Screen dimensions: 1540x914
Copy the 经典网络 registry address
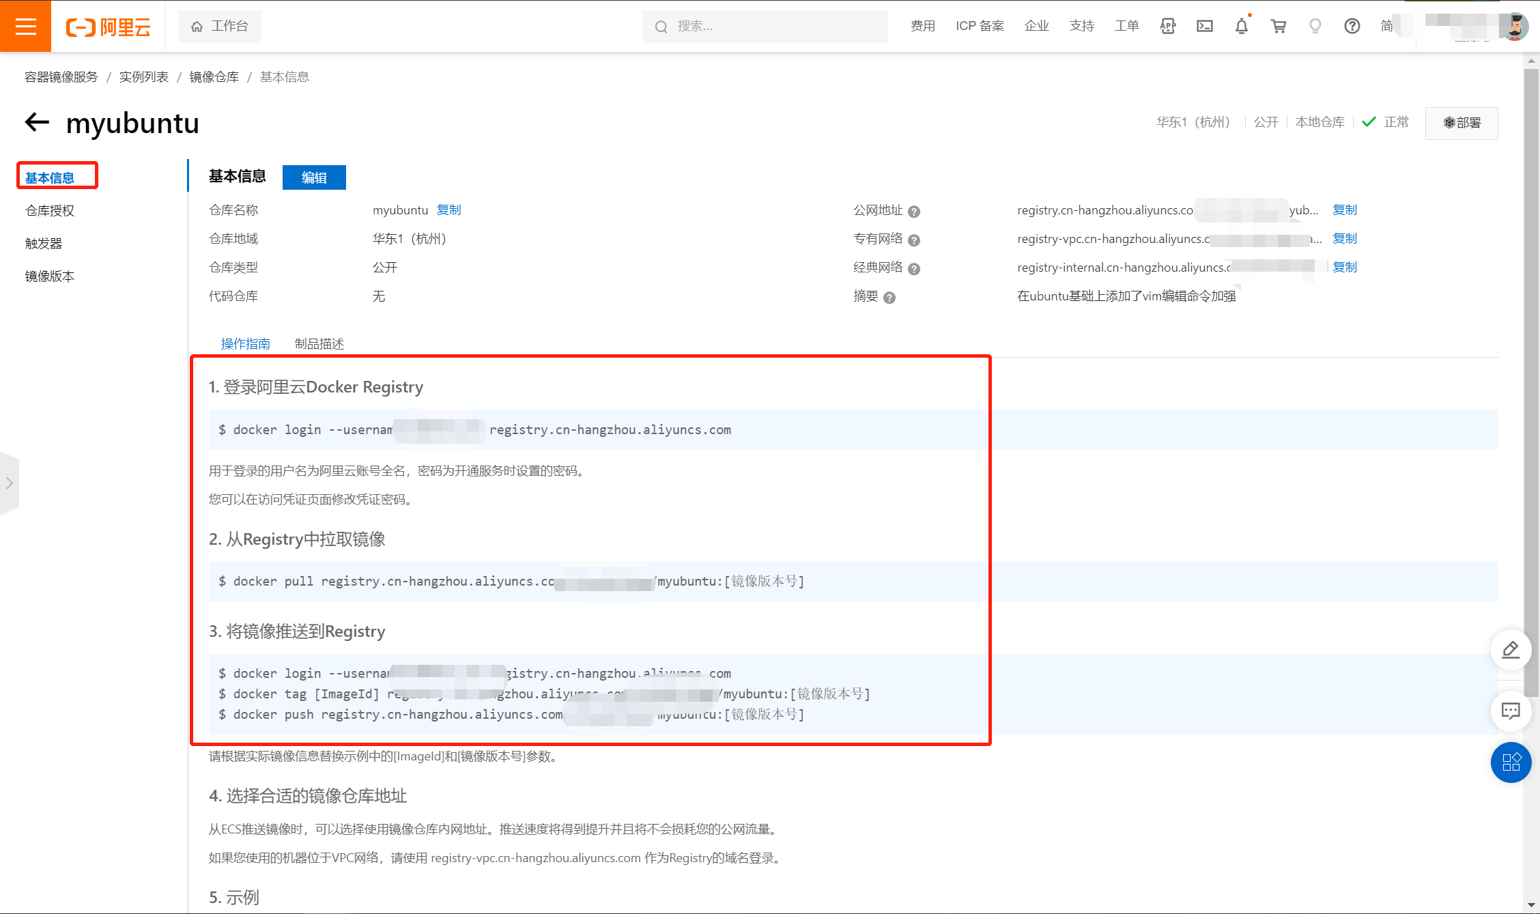click(1345, 267)
